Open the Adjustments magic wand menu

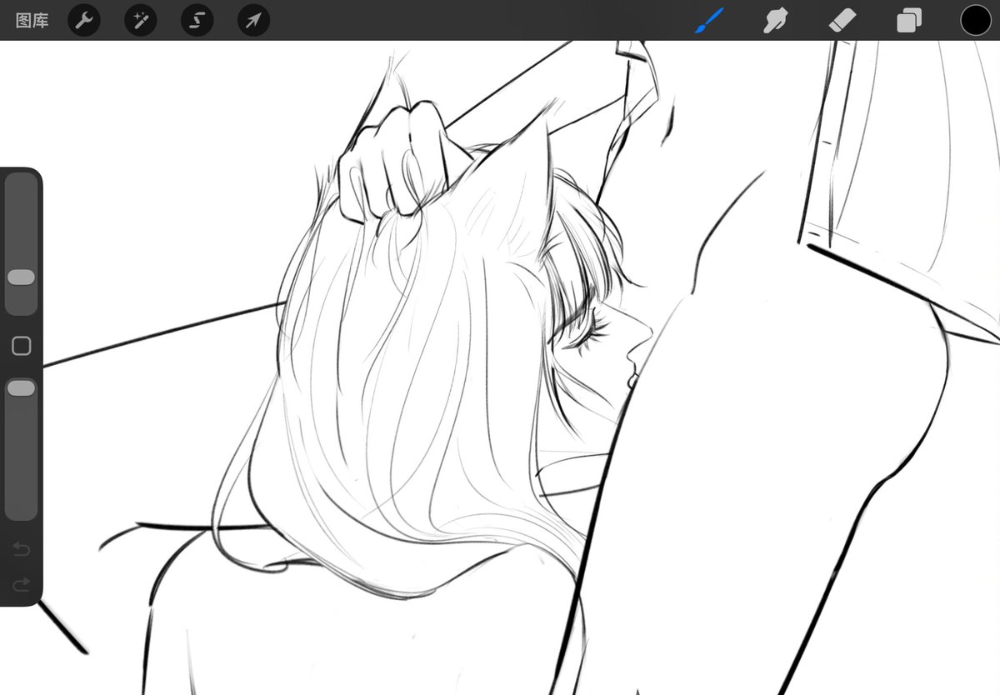click(140, 20)
